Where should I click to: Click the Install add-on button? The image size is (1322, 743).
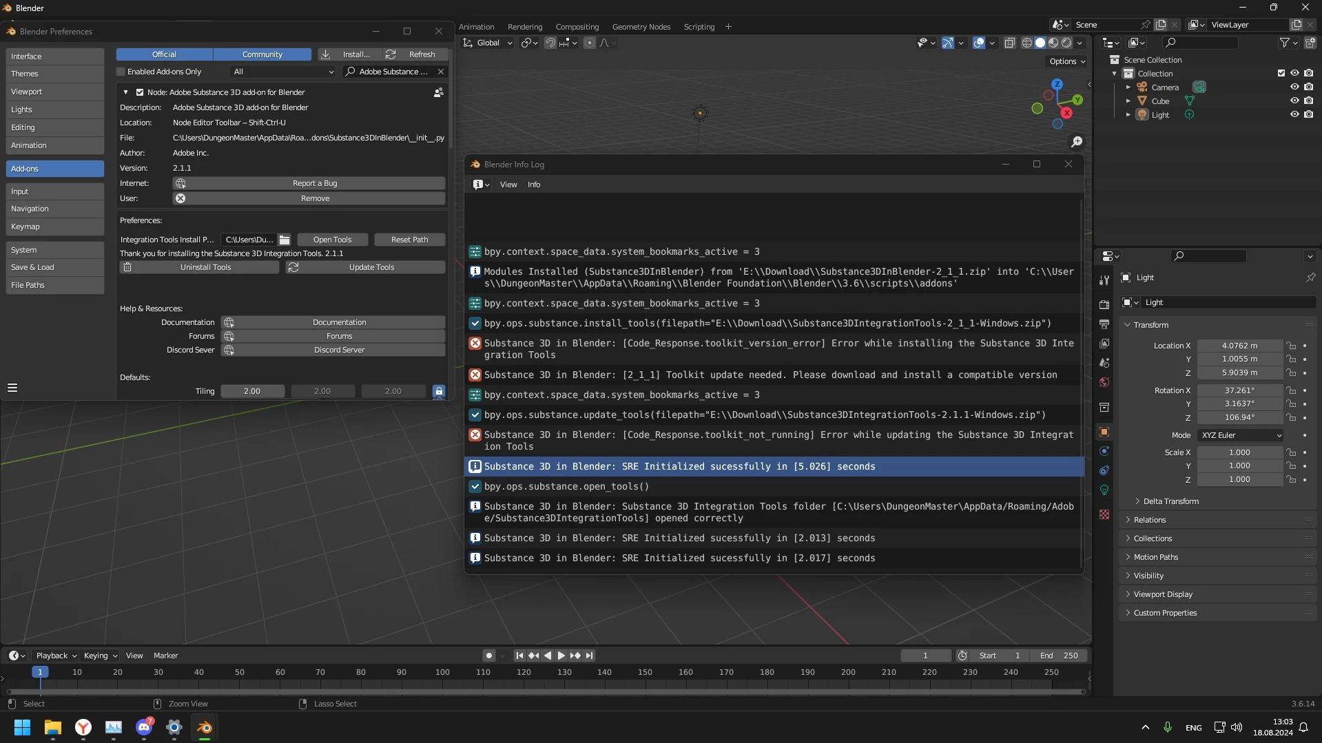[x=349, y=54]
